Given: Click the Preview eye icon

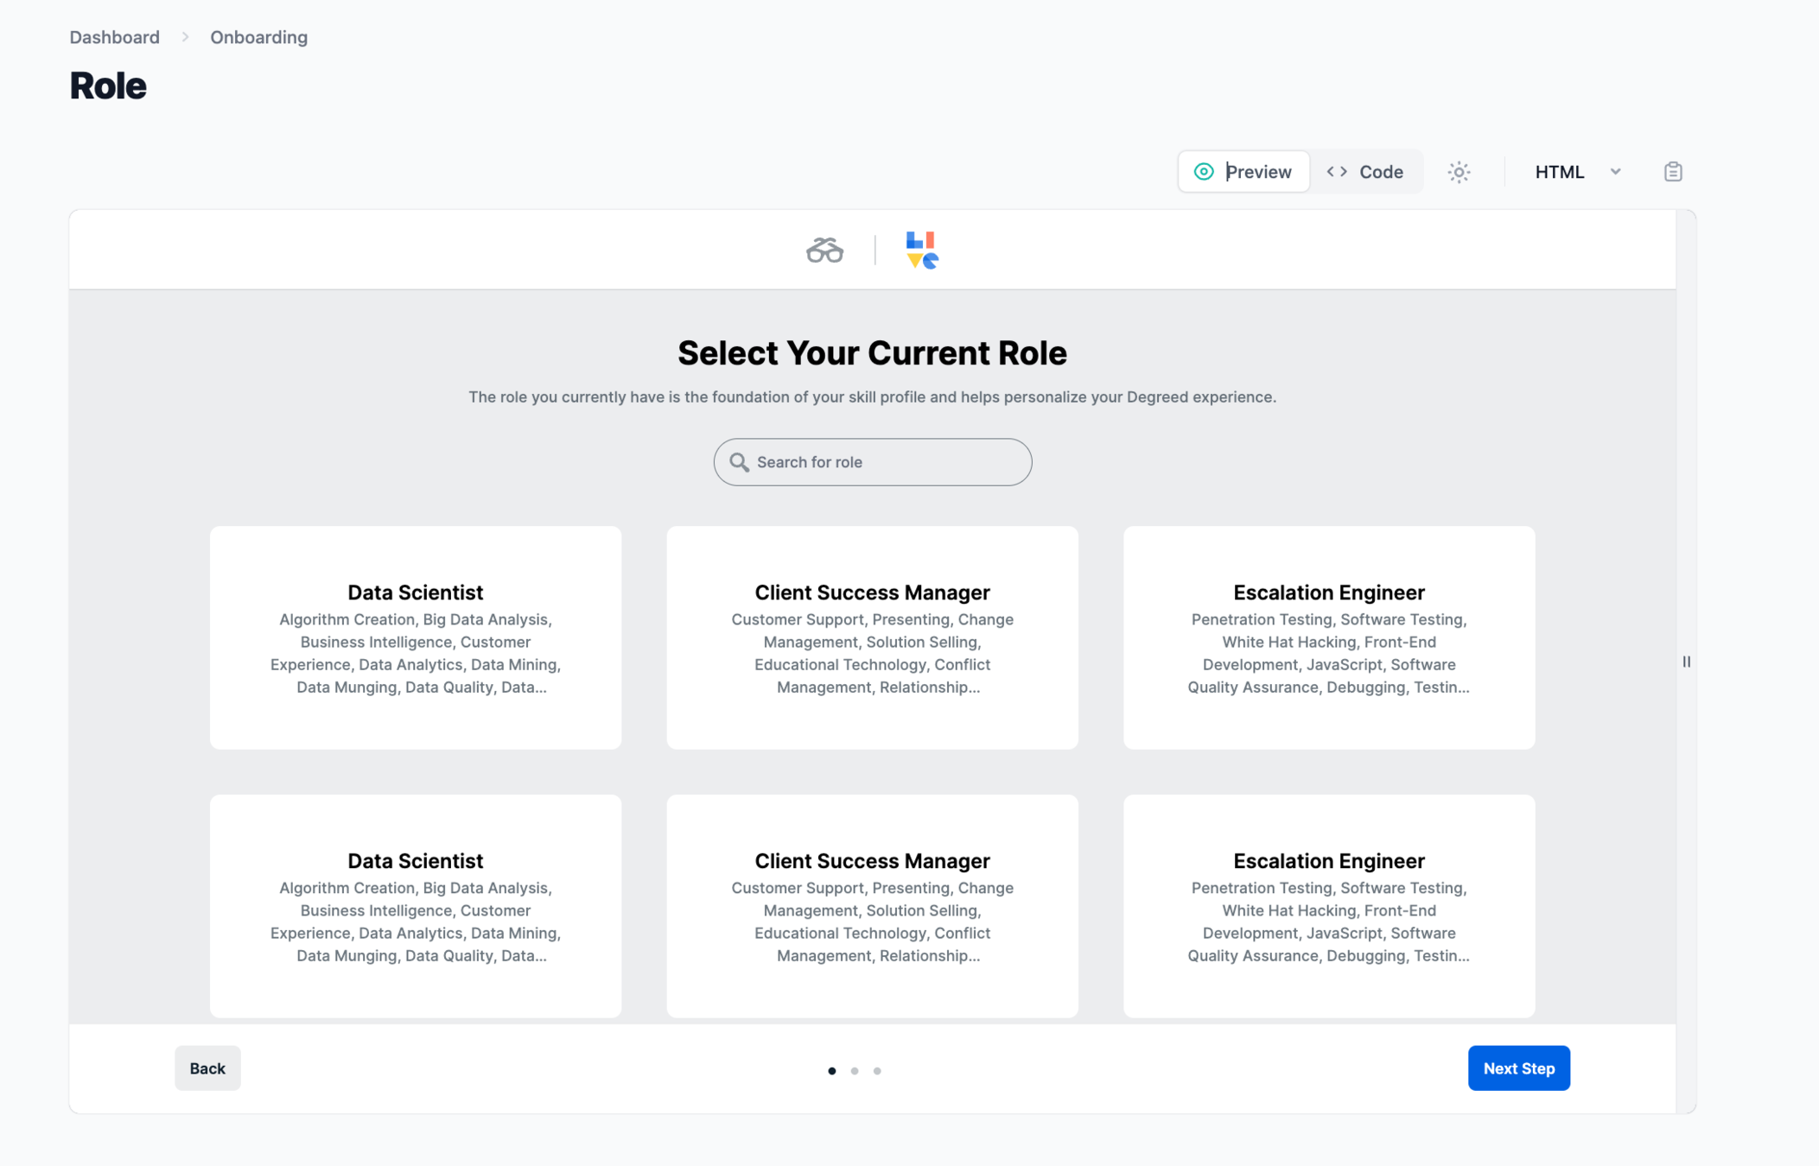Looking at the screenshot, I should click(x=1204, y=172).
